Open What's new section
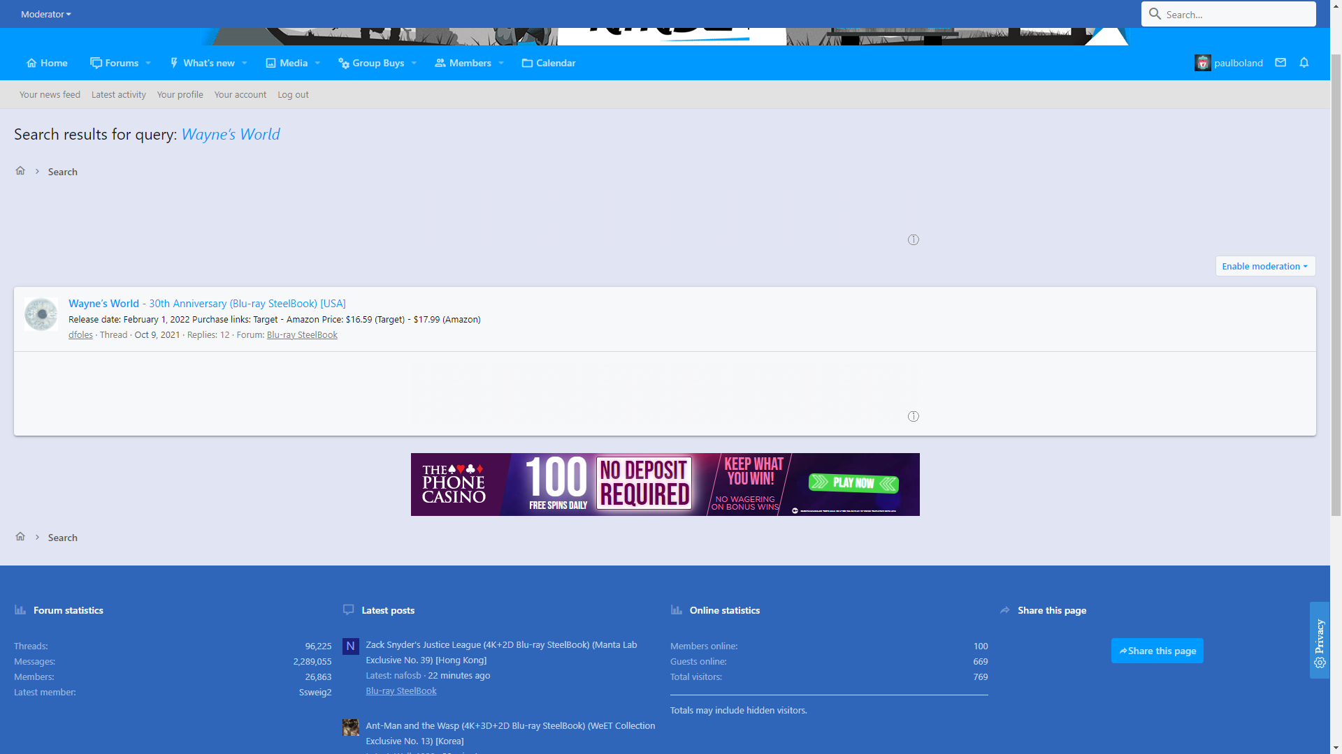The height and width of the screenshot is (754, 1342). (x=202, y=63)
